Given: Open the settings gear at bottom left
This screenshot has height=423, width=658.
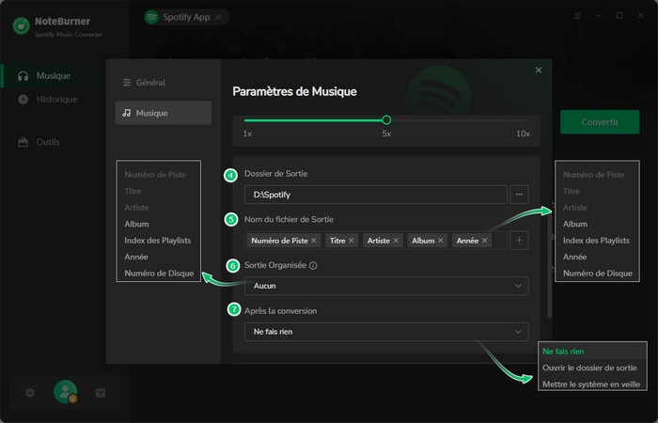Looking at the screenshot, I should coord(30,393).
